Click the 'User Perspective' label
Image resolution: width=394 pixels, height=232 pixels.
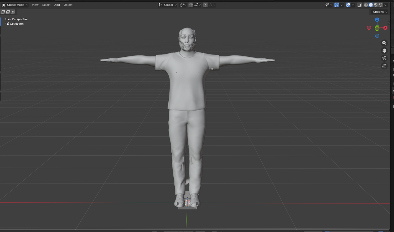coord(17,19)
